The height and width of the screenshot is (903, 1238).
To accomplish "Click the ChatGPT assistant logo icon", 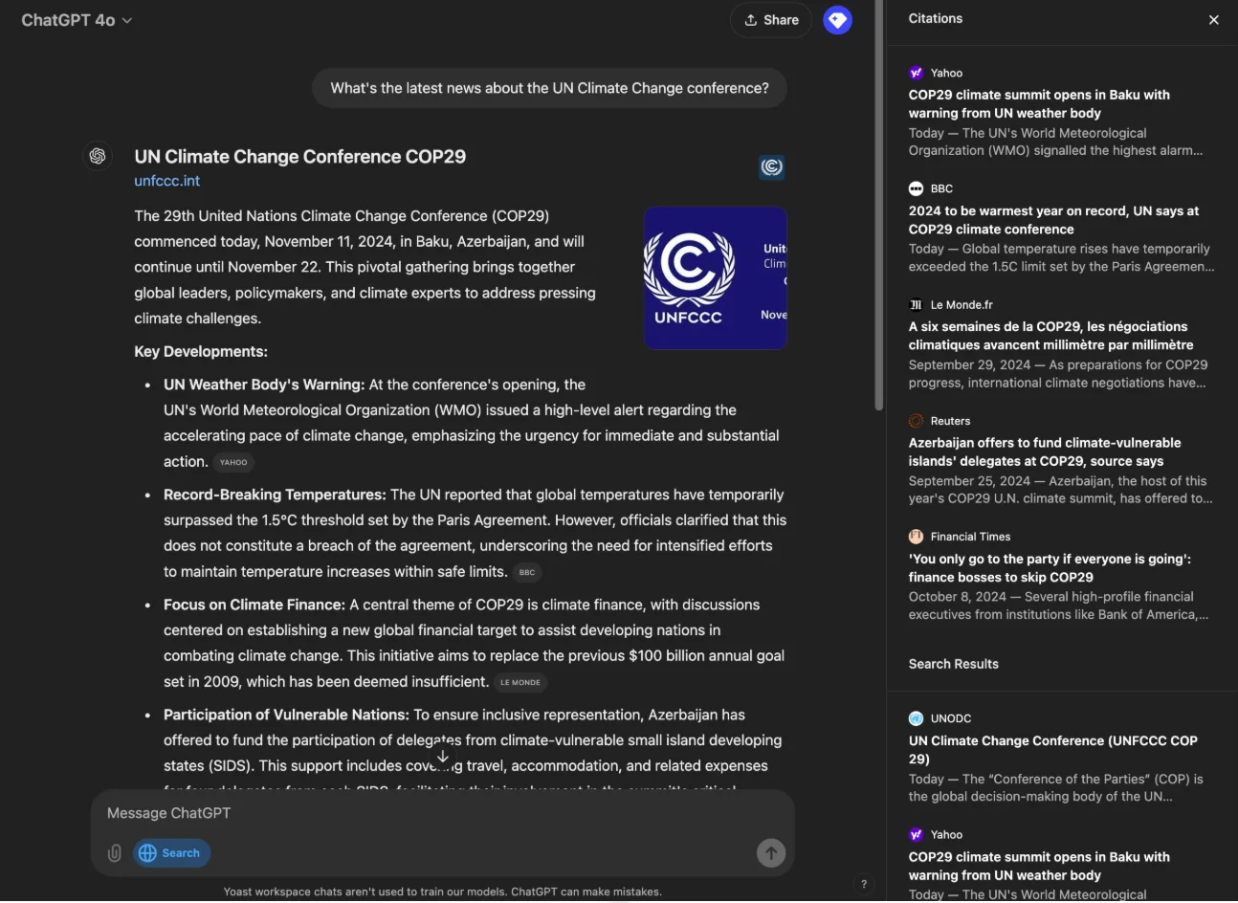I will [x=98, y=156].
